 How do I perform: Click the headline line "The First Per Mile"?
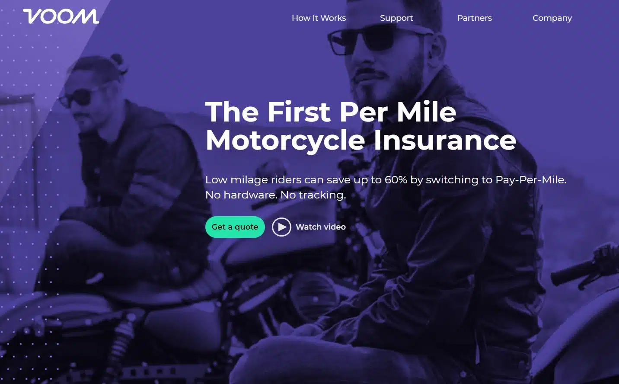(x=331, y=112)
